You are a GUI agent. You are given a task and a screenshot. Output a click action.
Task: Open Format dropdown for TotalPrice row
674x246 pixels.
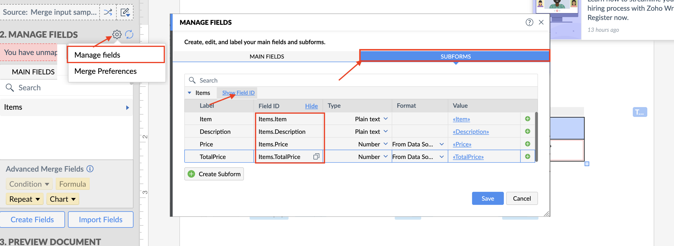441,157
